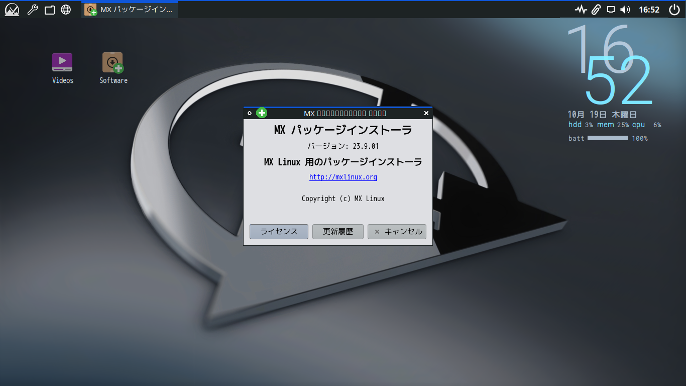Open the wrench settings tool in panel
The width and height of the screenshot is (686, 386).
(33, 10)
